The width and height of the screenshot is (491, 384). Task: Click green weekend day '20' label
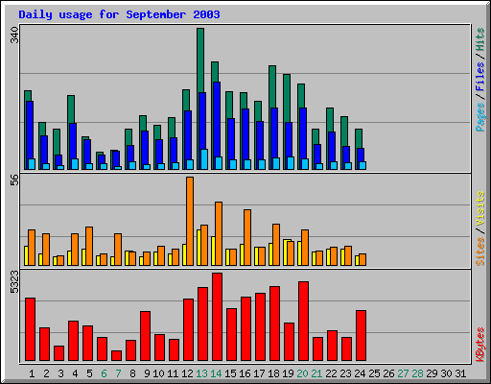tap(302, 373)
